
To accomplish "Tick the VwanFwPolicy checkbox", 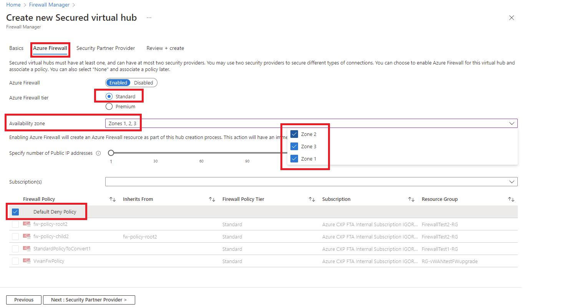I will coord(15,261).
